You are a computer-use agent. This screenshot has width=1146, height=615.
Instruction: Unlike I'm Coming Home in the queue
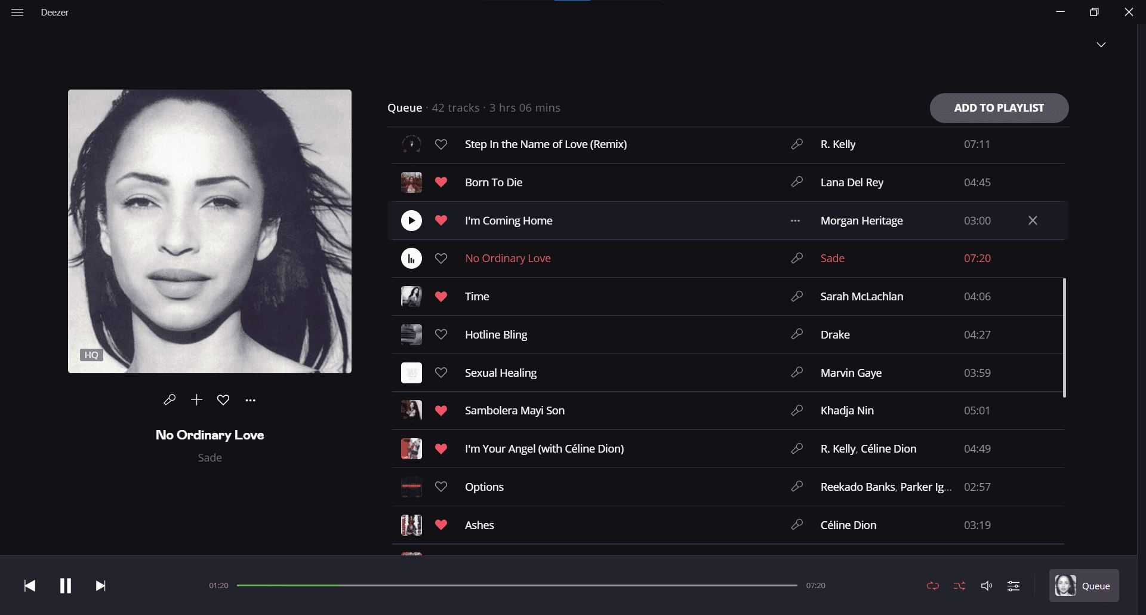click(x=441, y=220)
